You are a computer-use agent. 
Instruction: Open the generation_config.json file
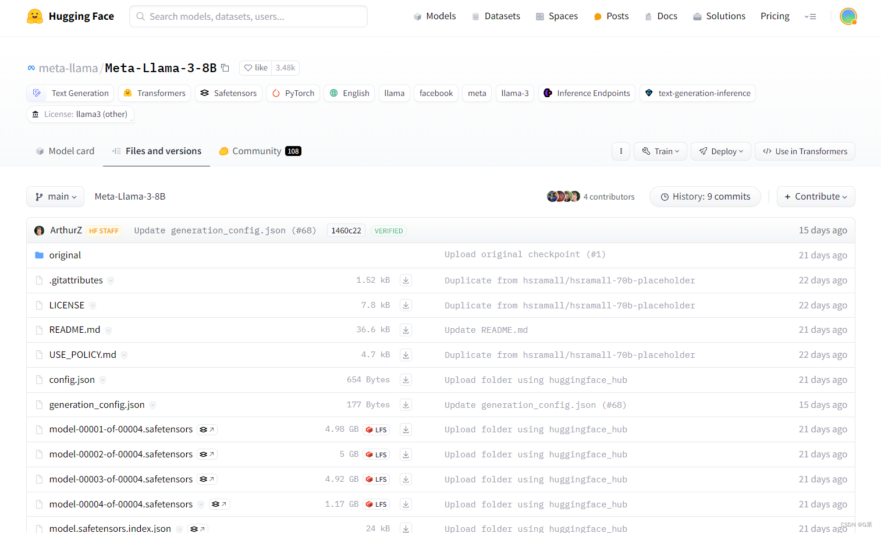97,405
